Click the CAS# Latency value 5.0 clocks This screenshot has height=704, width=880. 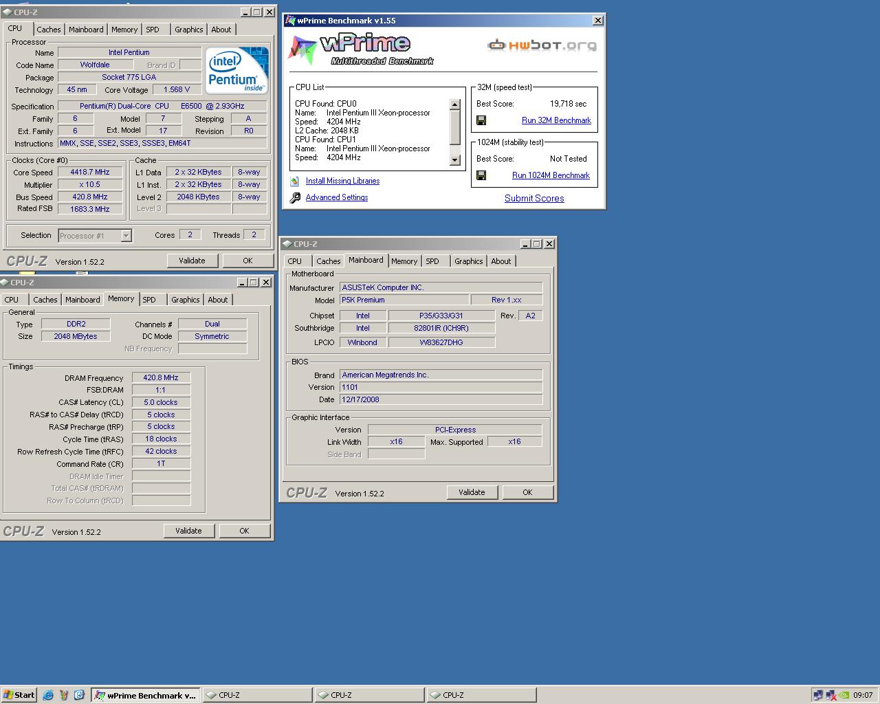click(x=161, y=402)
